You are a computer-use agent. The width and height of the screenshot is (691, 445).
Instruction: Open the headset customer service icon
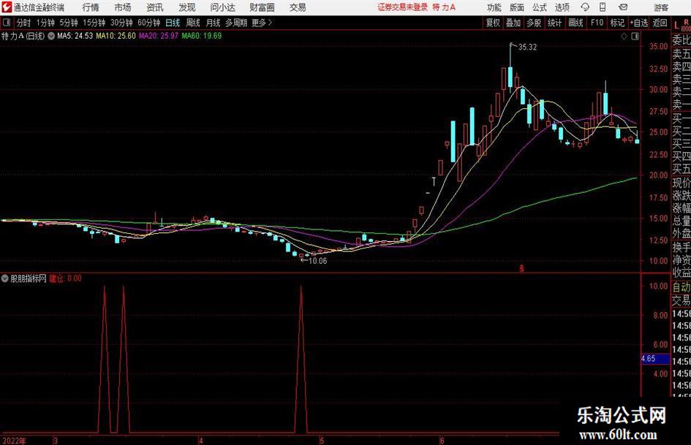pyautogui.click(x=585, y=7)
